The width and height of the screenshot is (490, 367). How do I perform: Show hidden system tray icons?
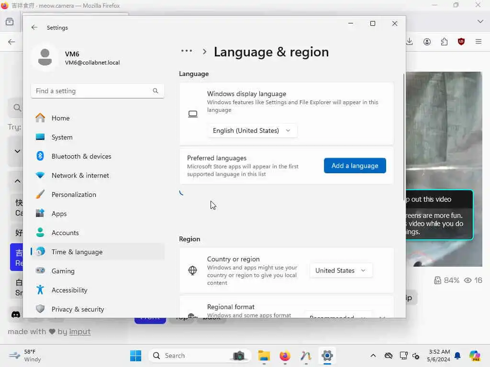tap(373, 356)
